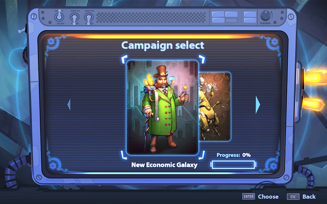Click the ESC key icon
The height and width of the screenshot is (204, 327).
pos(293,197)
